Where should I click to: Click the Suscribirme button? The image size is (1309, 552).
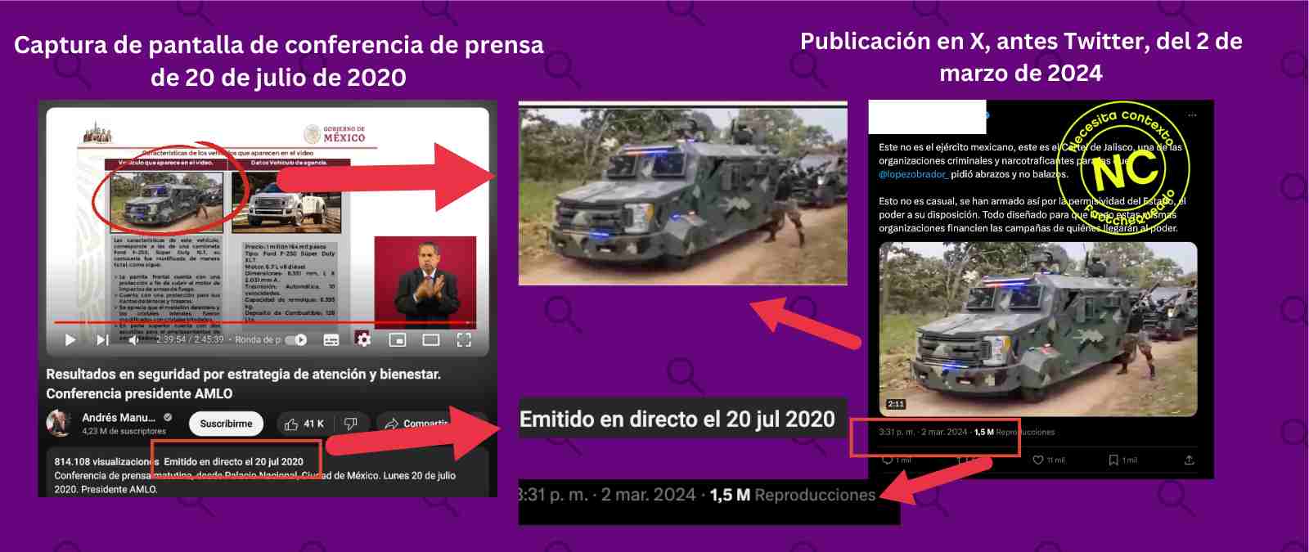pyautogui.click(x=226, y=424)
